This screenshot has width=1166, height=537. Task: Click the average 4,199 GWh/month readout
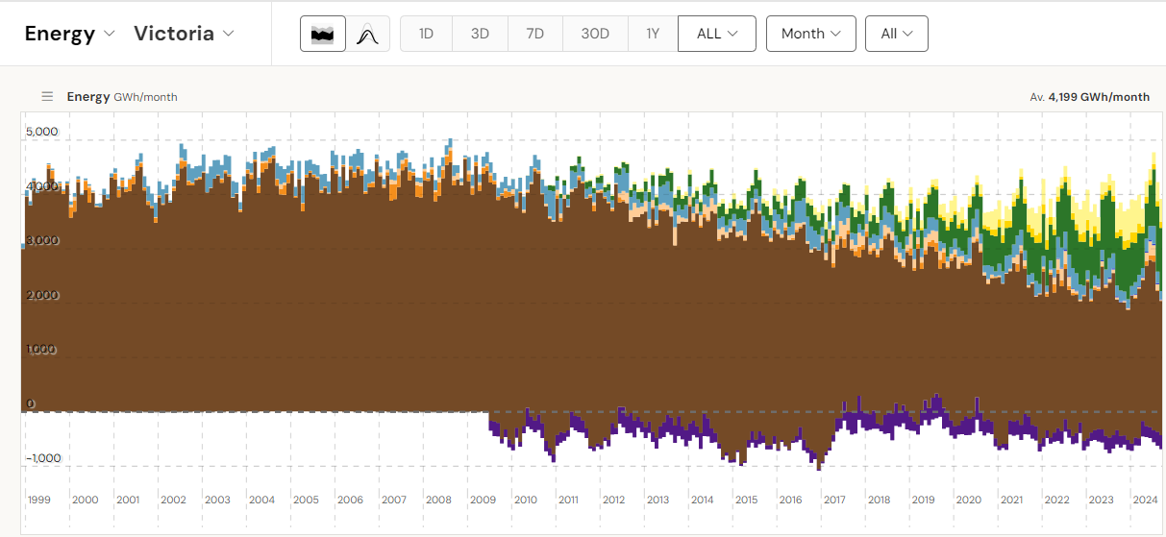[1089, 97]
